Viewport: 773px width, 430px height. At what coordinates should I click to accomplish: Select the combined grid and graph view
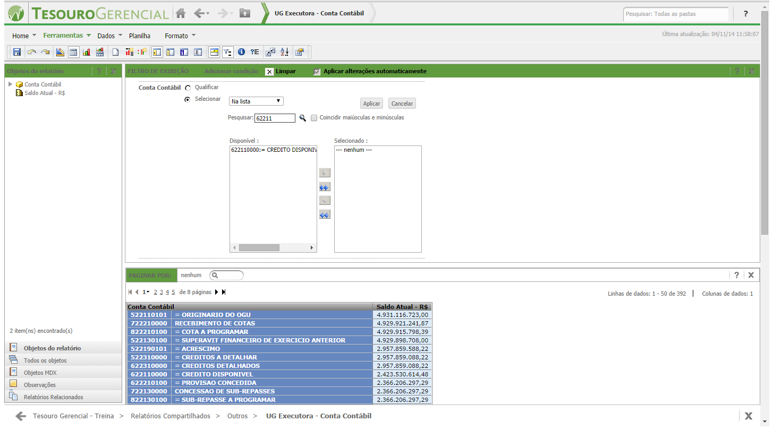[99, 52]
